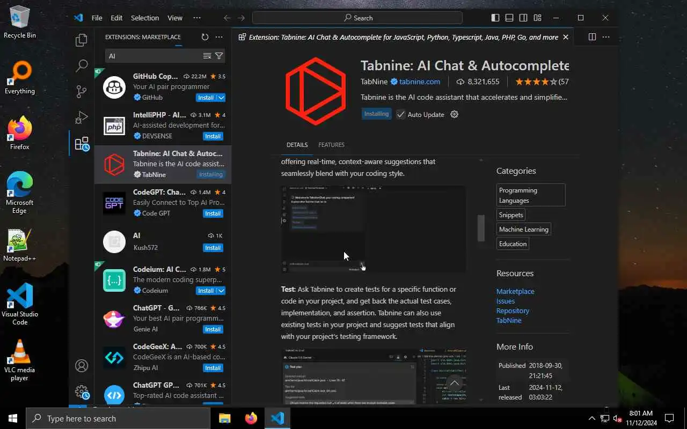Screen dimensions: 687x429
Task: Open Firefox from the taskbar
Action: (x=251, y=418)
